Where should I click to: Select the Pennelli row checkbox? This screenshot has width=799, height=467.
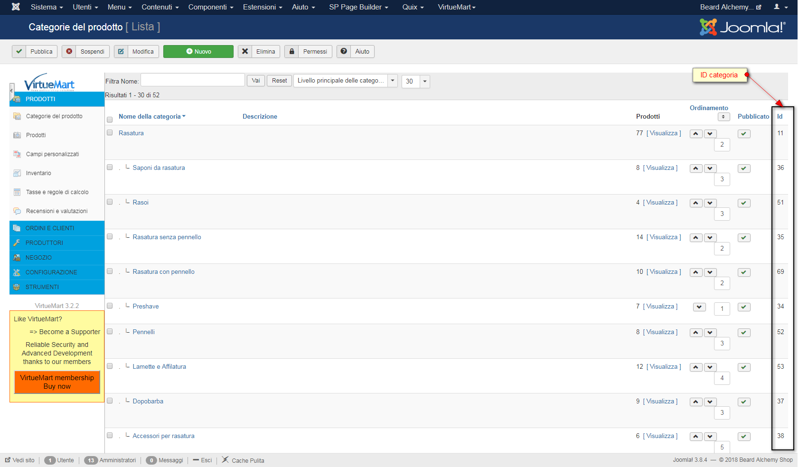point(110,331)
